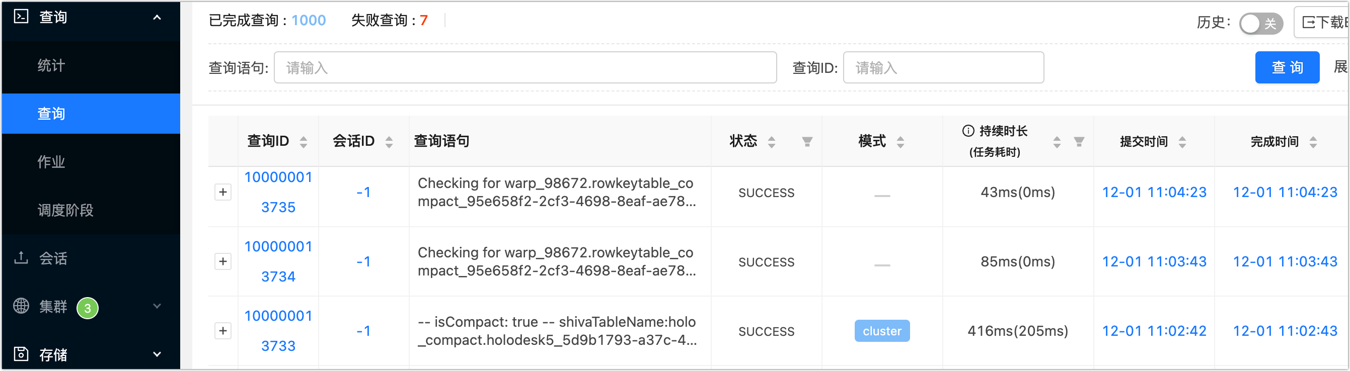The width and height of the screenshot is (1350, 371).
Task: Sort by submit time column arrows
Action: (x=1182, y=142)
